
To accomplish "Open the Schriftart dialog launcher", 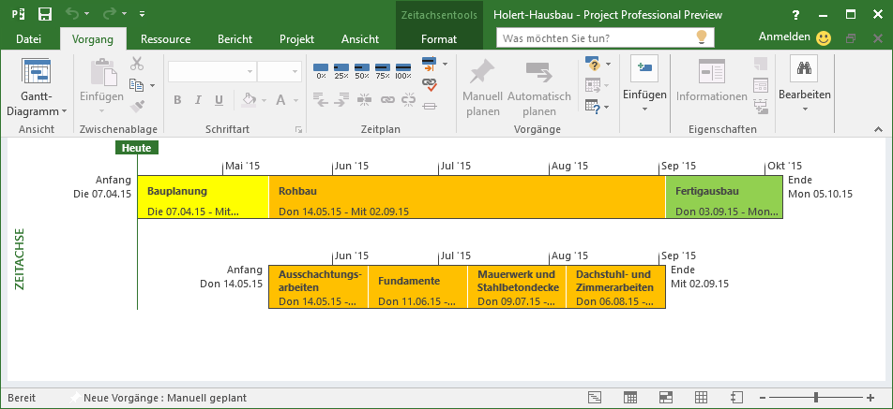I will pyautogui.click(x=298, y=130).
